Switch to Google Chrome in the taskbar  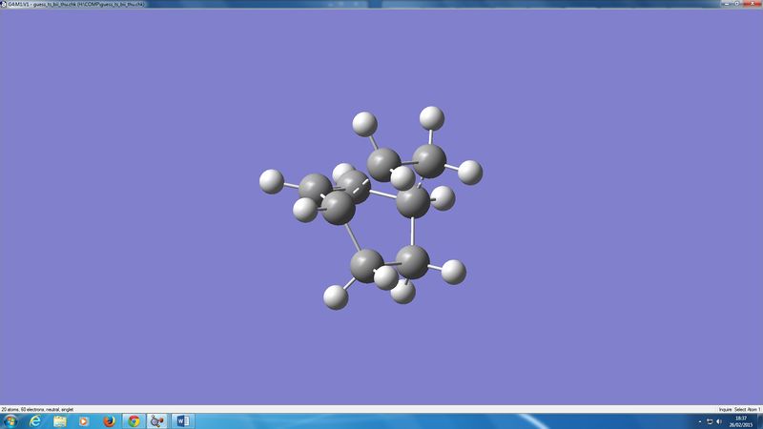(134, 421)
